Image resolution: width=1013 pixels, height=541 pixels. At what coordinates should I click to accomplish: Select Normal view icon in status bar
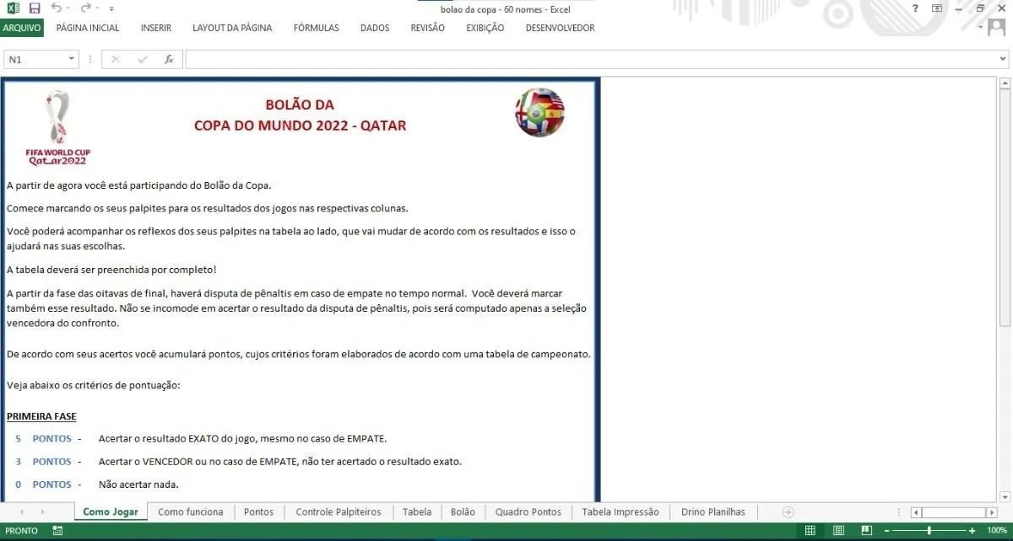tap(809, 530)
